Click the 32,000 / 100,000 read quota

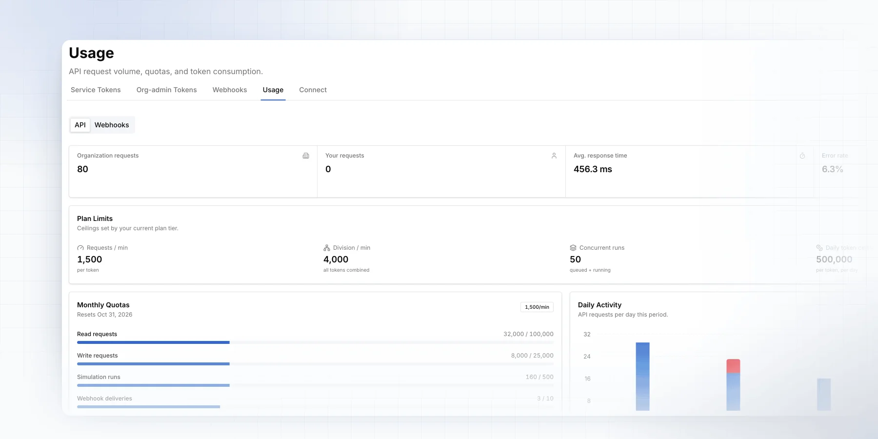528,334
